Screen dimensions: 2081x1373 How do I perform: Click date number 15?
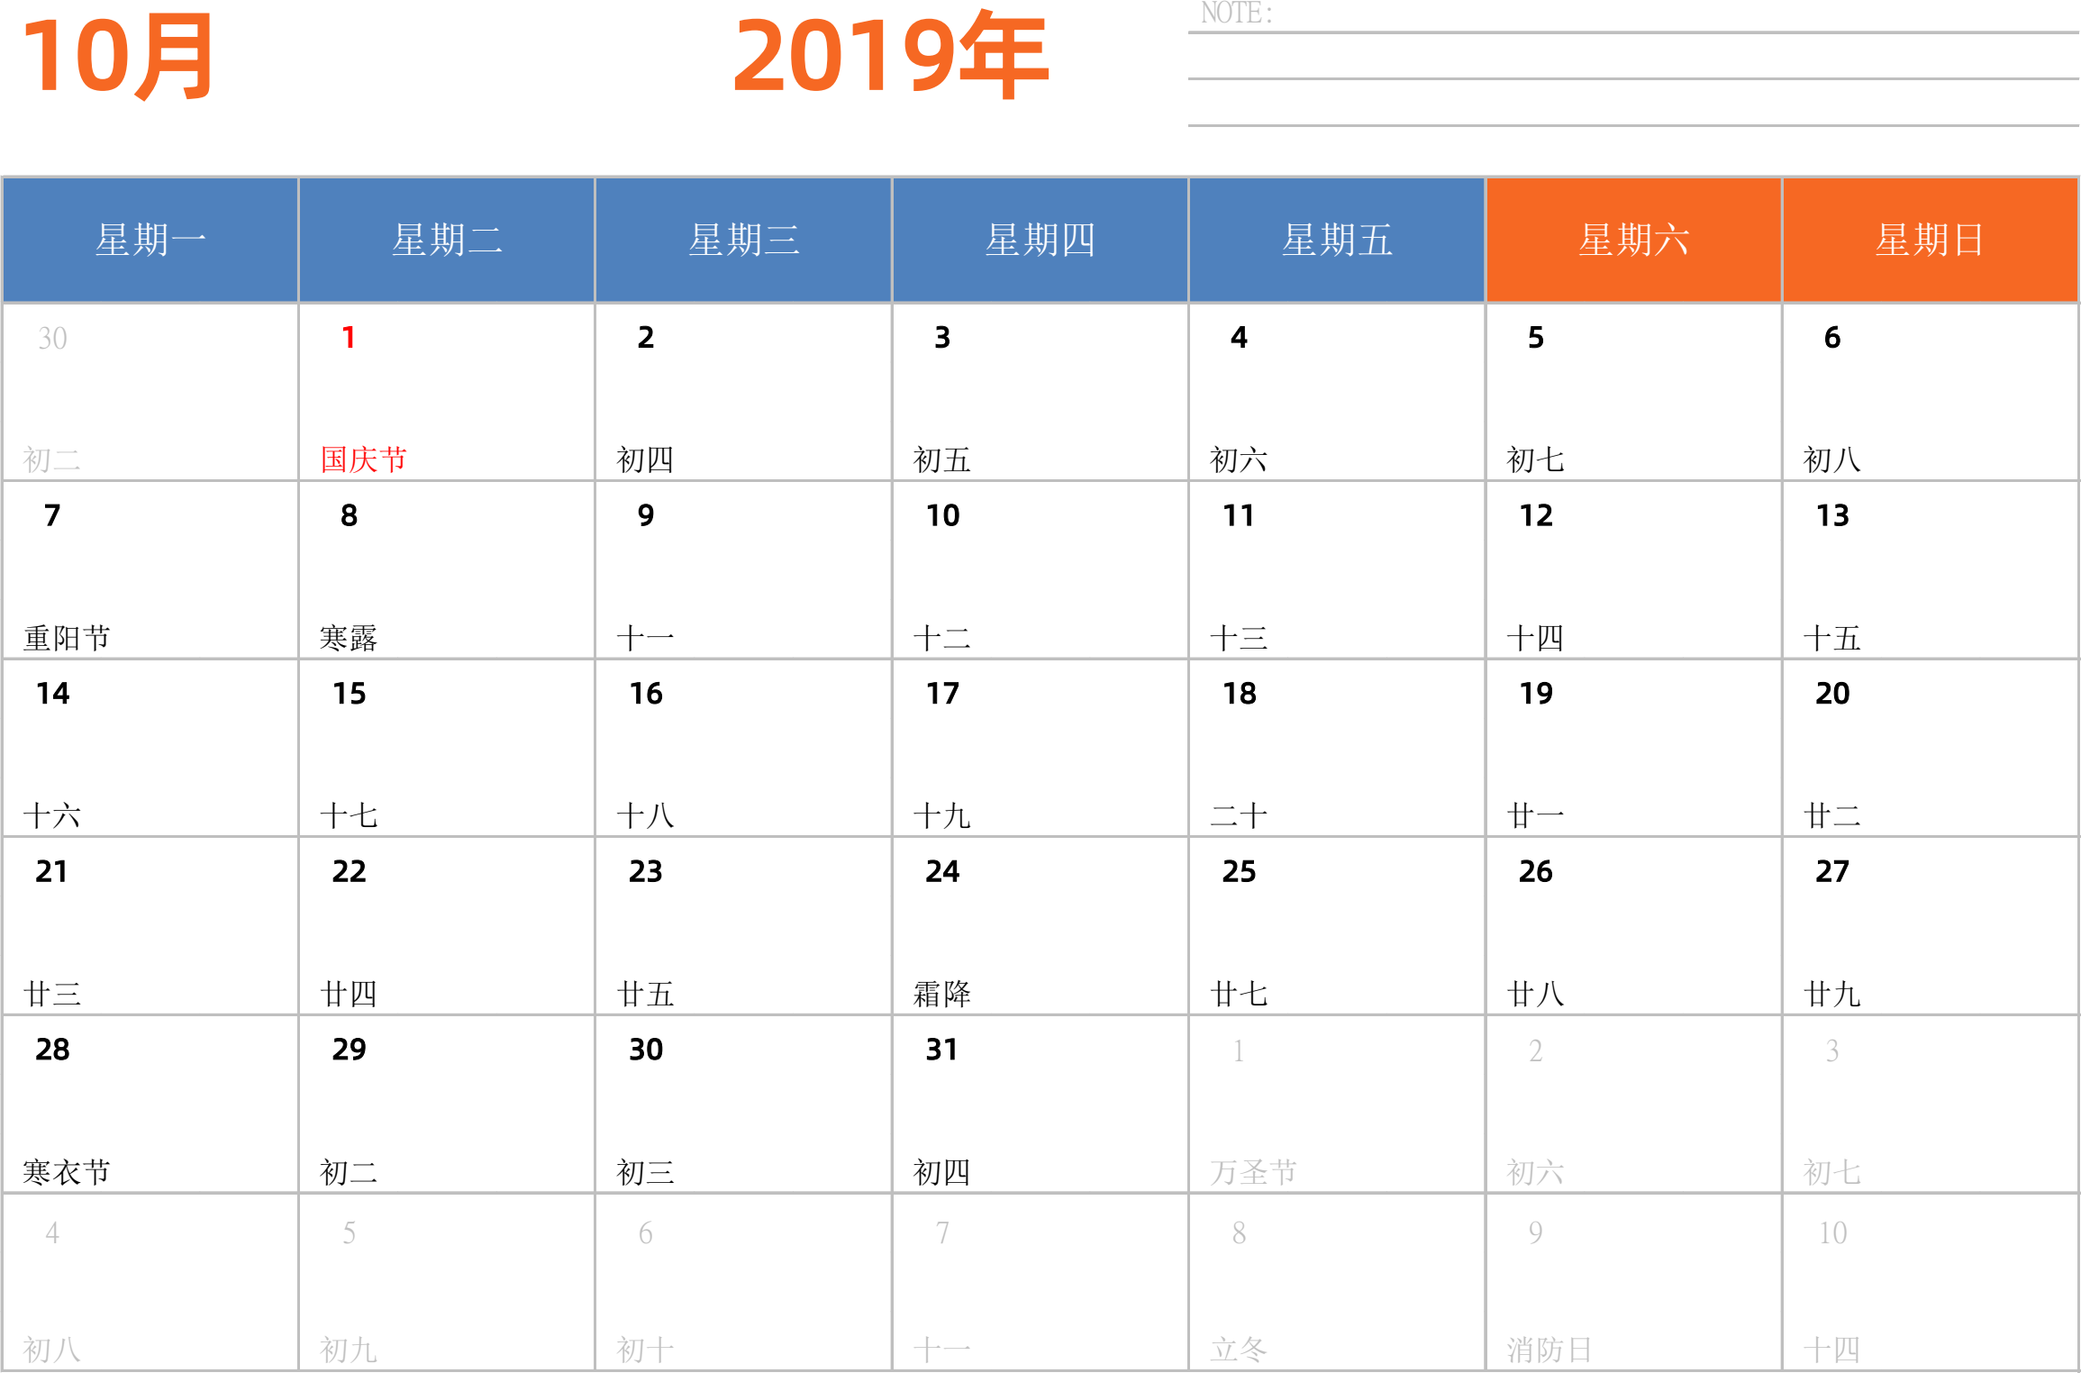[349, 694]
